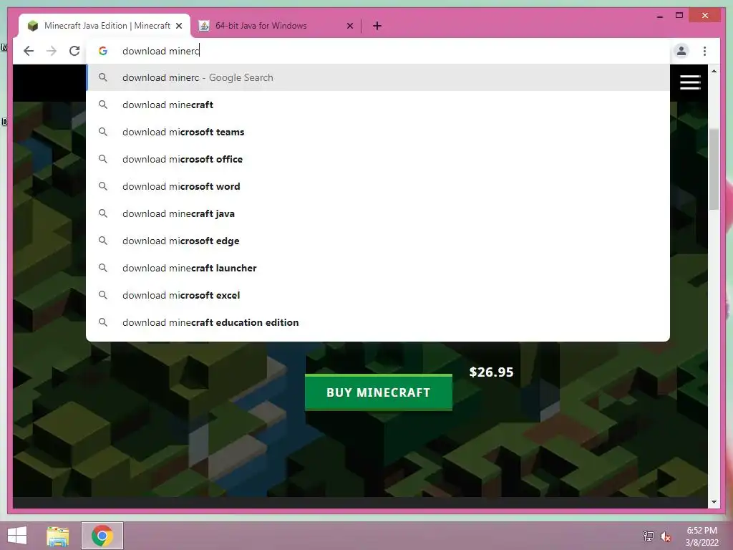This screenshot has width=733, height=550.
Task: Click the forward navigation arrow
Action: click(52, 51)
